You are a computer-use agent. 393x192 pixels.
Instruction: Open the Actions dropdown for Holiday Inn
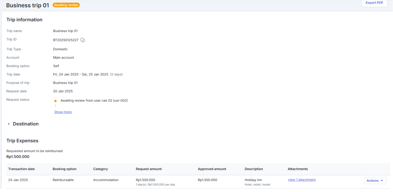(375, 181)
